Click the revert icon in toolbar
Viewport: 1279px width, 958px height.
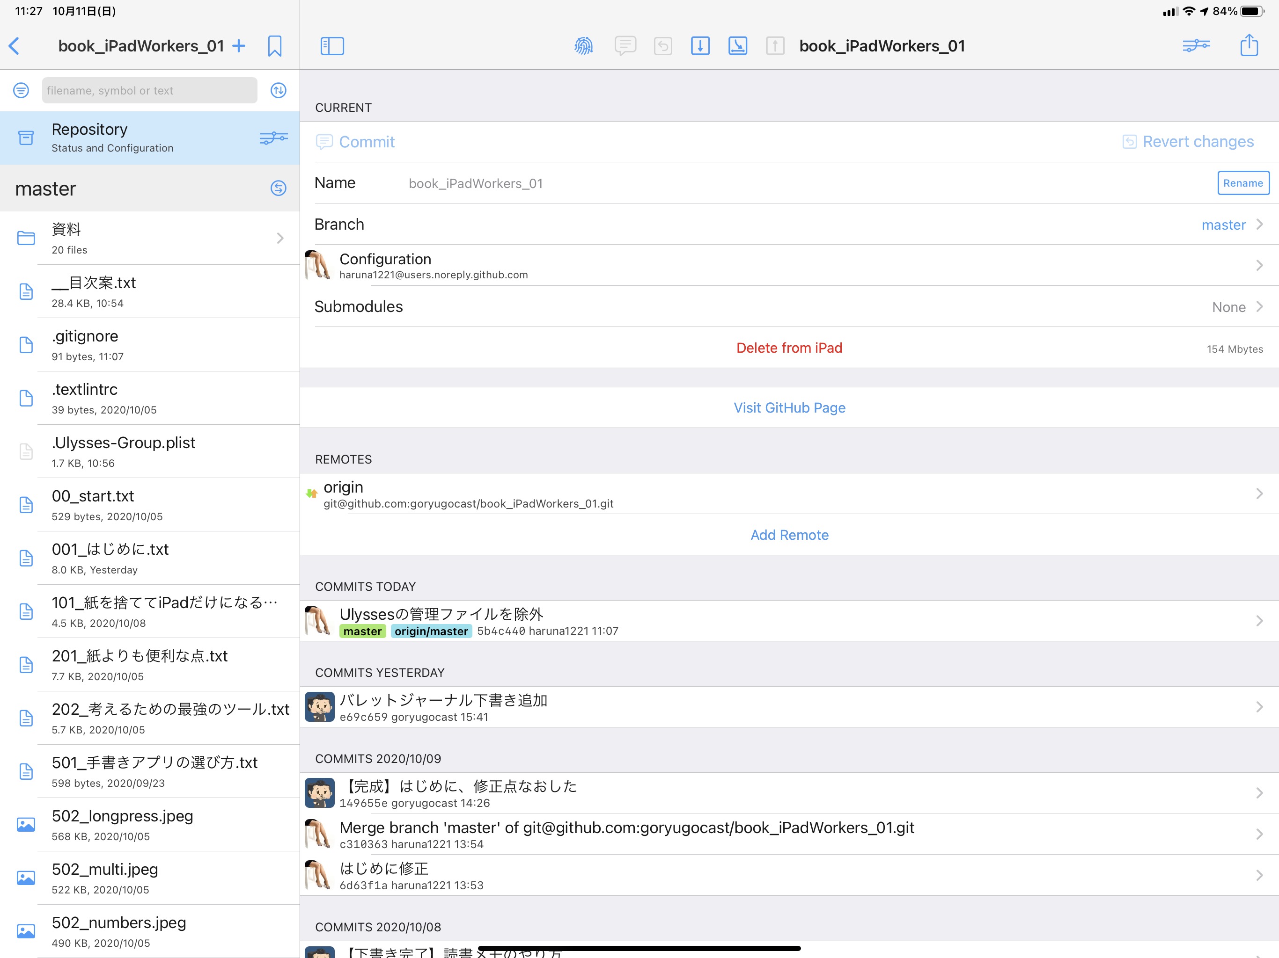click(663, 46)
